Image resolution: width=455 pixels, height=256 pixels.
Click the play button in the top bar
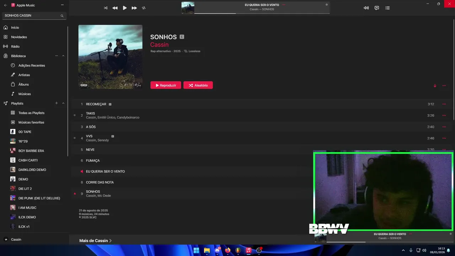125,8
